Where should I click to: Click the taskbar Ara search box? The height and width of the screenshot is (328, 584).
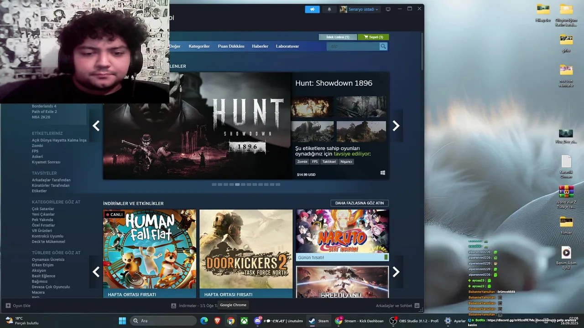163,321
